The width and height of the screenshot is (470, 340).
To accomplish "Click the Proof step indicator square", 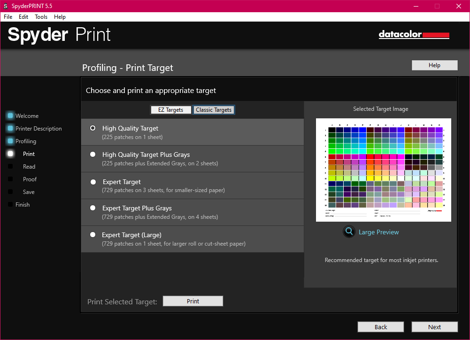I will tap(10, 179).
